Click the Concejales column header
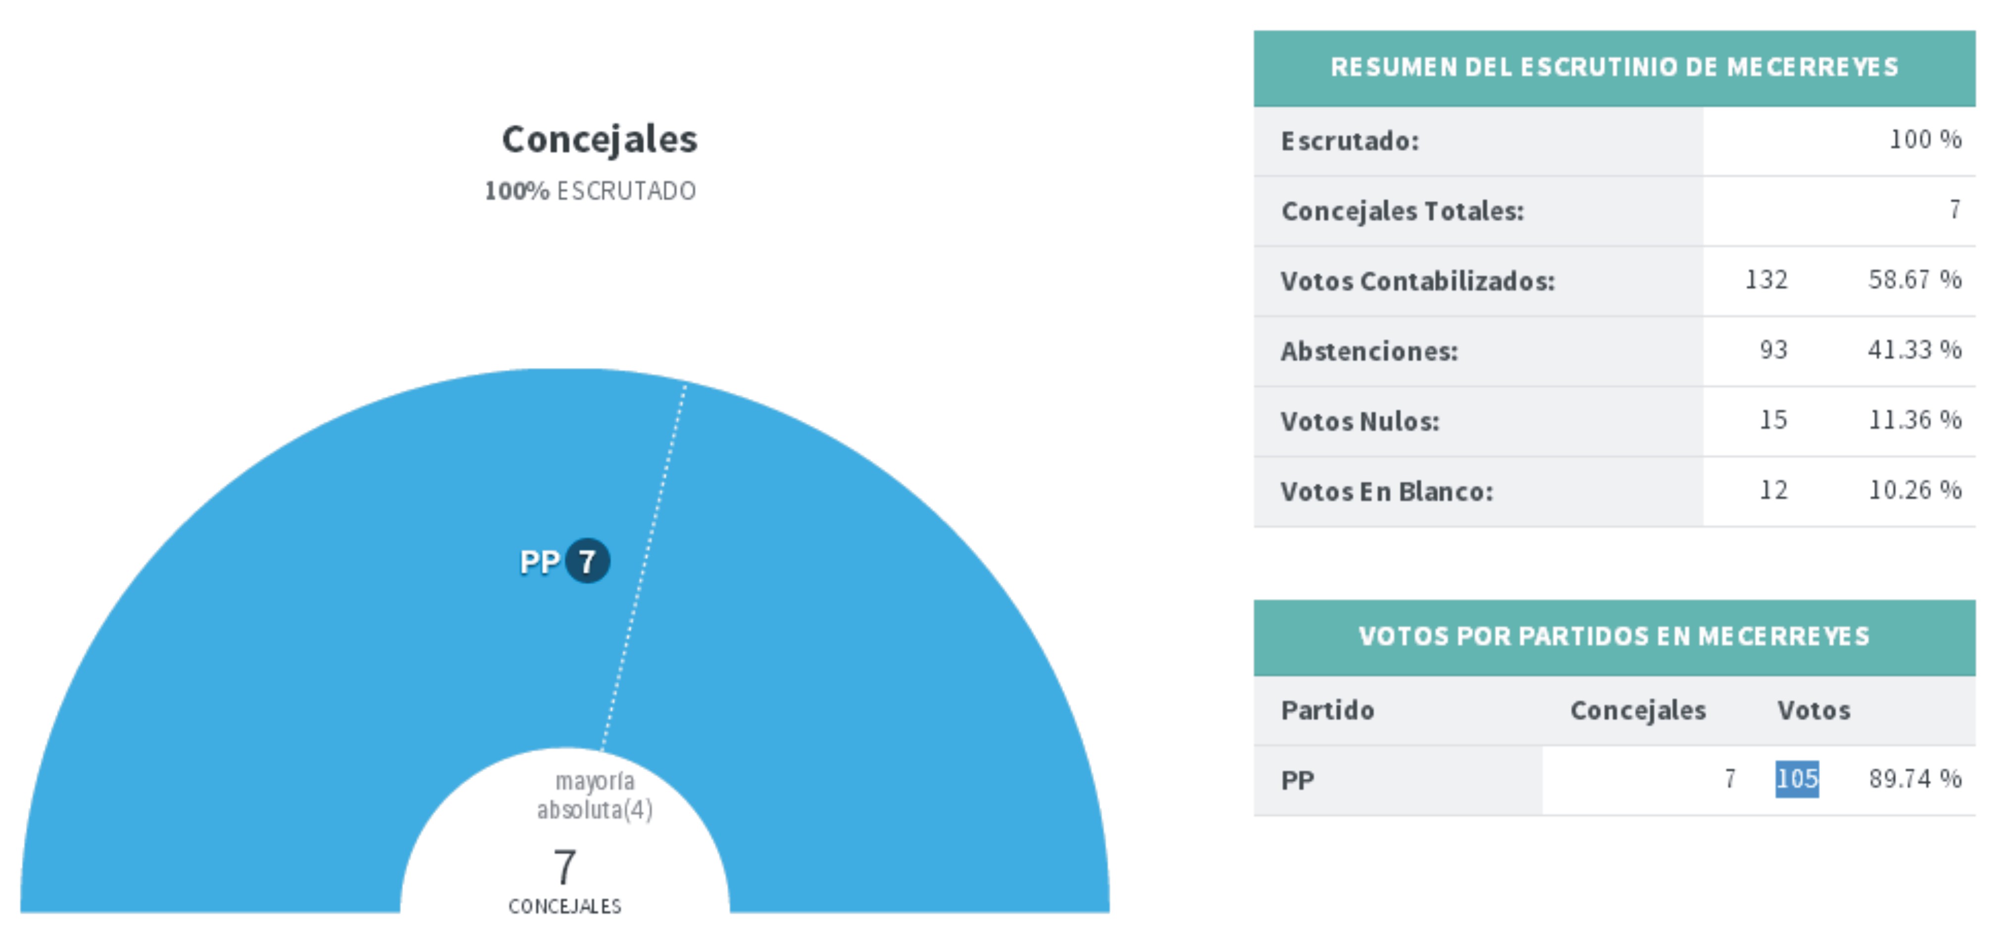The image size is (2013, 943). tap(1638, 710)
